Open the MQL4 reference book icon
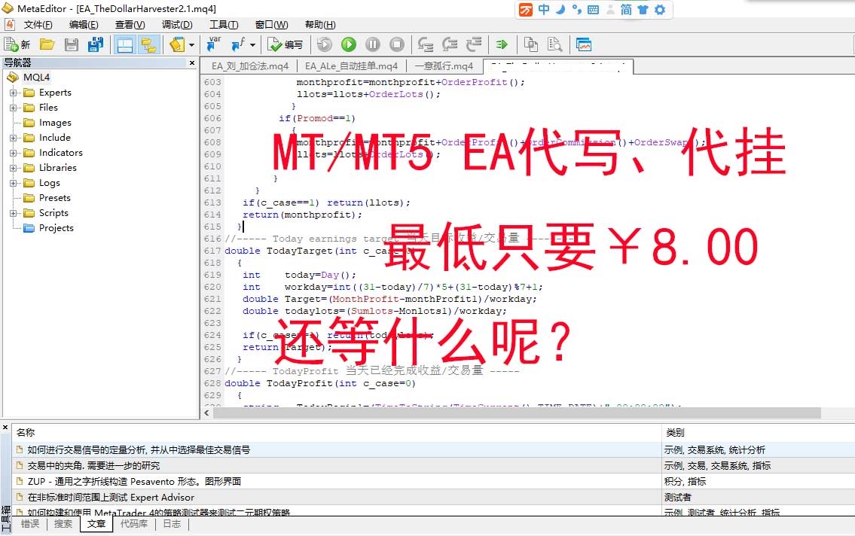855x536 pixels. [x=177, y=44]
